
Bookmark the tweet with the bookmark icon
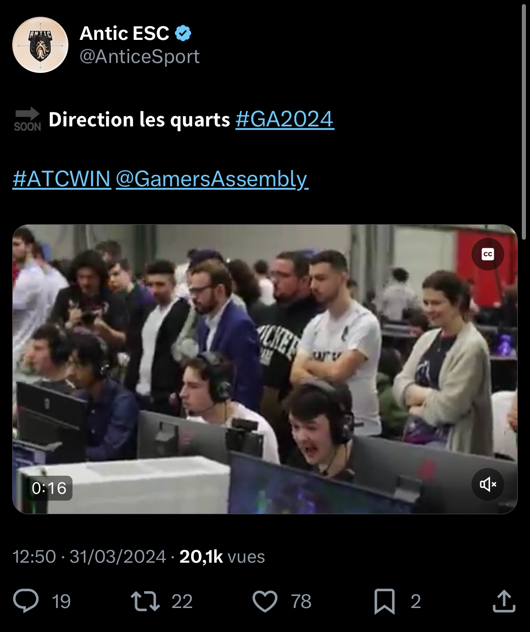[384, 602]
